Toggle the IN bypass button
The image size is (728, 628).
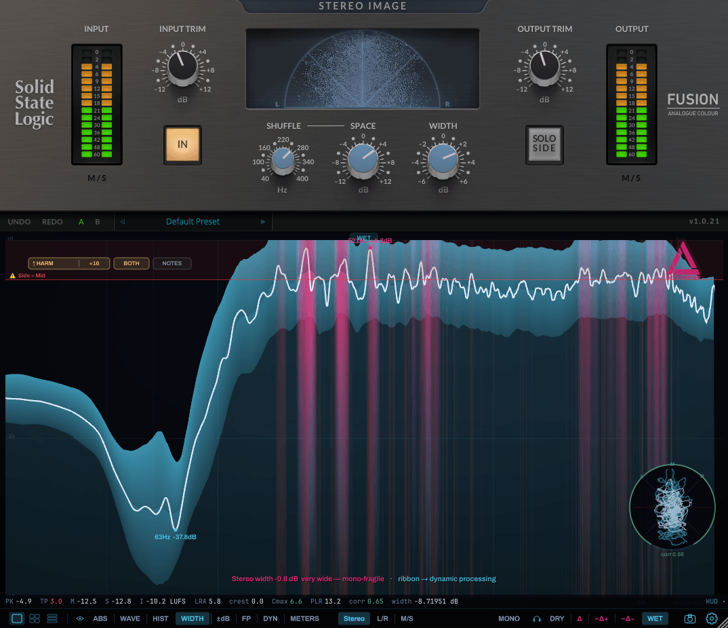(x=182, y=144)
